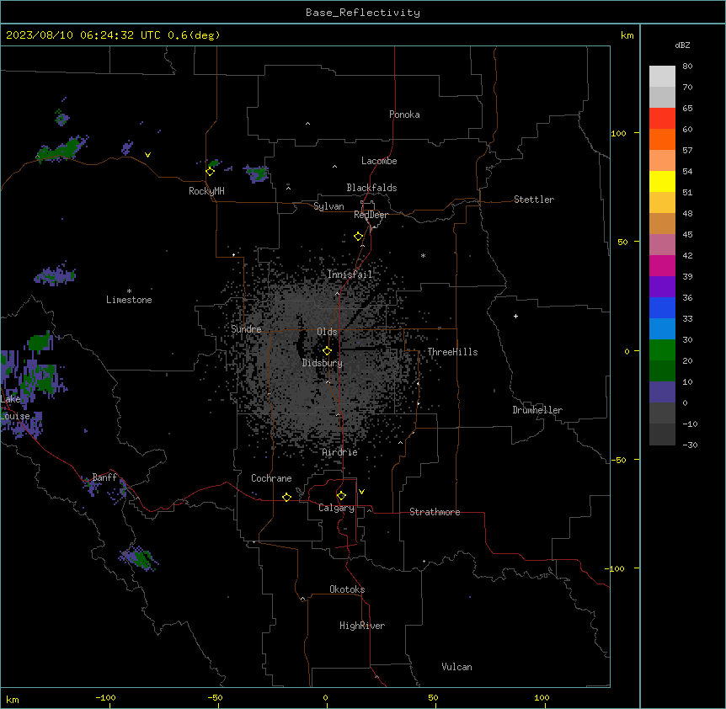Select the blue 33-36 dBZ legend swatch
Viewport: 726px width, 709px height.
click(x=662, y=307)
